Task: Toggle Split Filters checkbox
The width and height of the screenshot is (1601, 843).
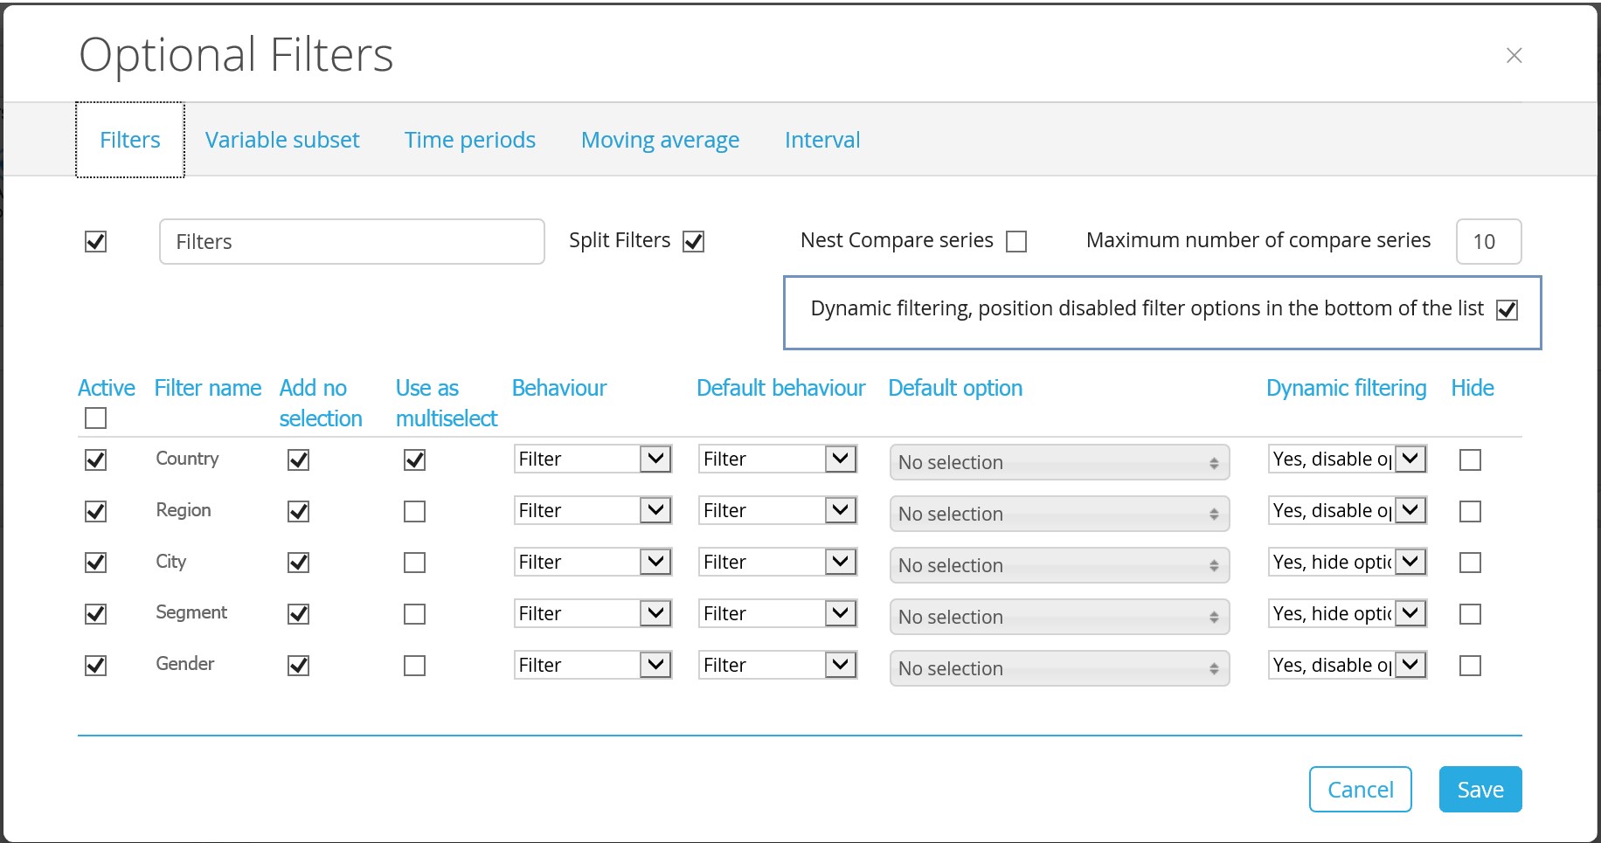Action: click(694, 242)
